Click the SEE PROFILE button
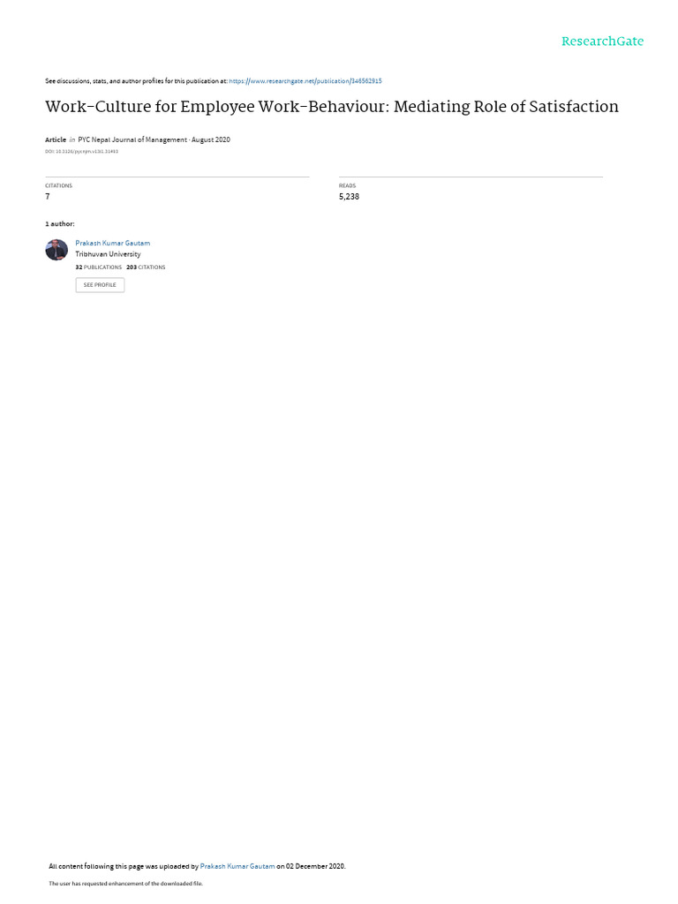Viewport: 678px width, 904px height. (100, 285)
